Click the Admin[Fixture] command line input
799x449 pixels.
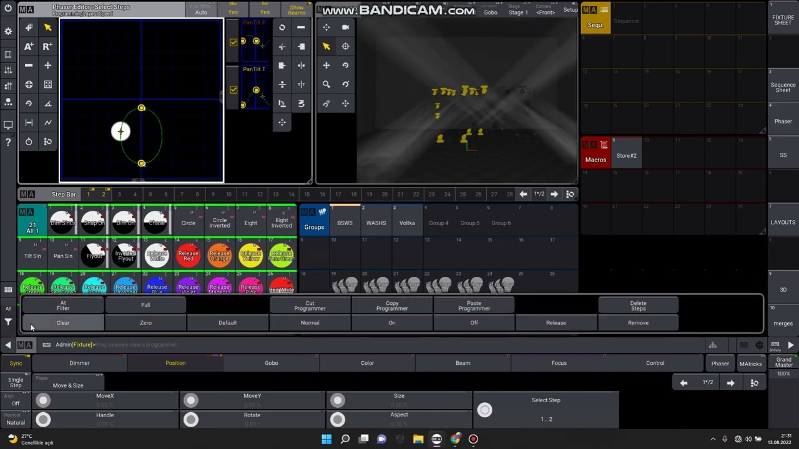[375, 345]
